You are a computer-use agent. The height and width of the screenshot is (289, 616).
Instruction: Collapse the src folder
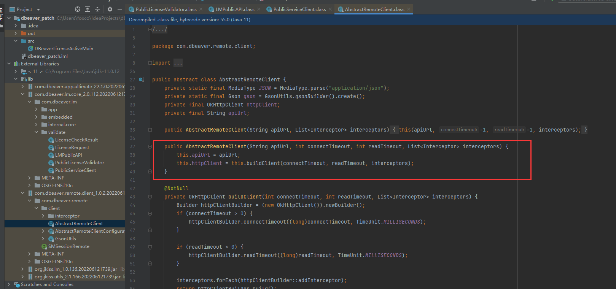click(x=16, y=41)
